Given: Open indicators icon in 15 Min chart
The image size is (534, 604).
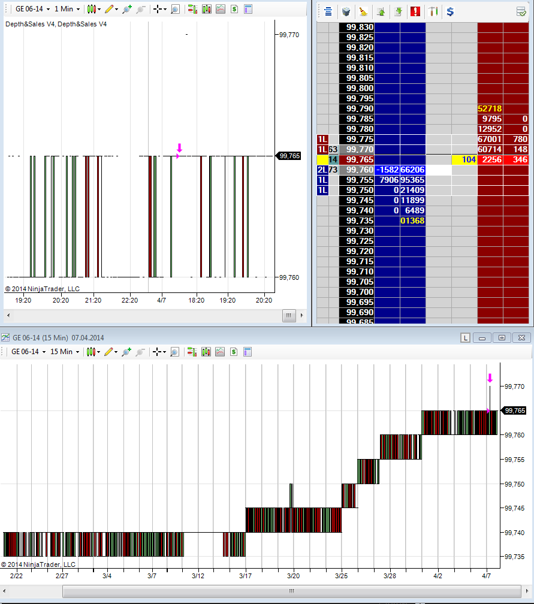Looking at the screenshot, I should (220, 352).
